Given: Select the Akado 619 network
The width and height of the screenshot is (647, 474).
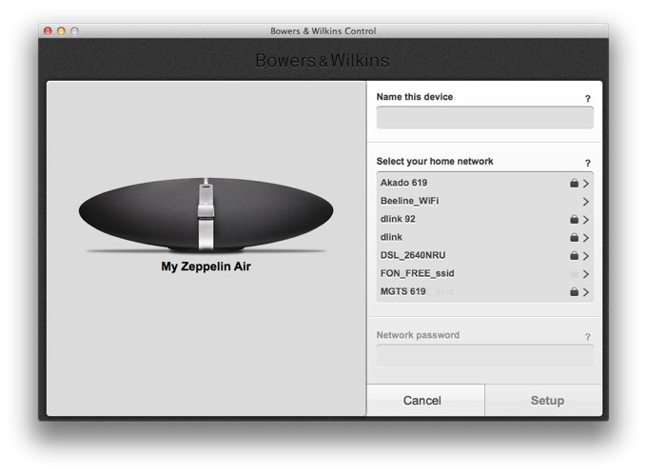Looking at the screenshot, I should (x=485, y=183).
